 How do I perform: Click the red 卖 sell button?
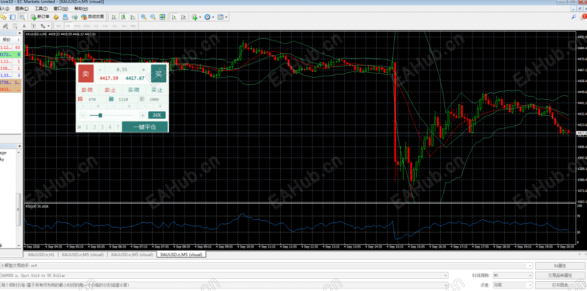(x=86, y=74)
